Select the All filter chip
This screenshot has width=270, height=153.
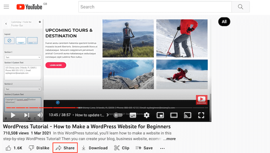point(224,22)
